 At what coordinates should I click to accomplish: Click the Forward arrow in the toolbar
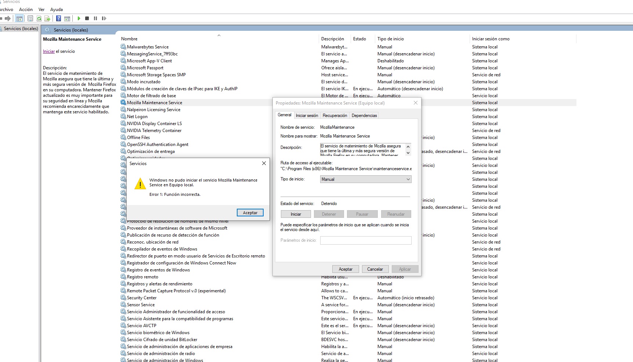8,18
